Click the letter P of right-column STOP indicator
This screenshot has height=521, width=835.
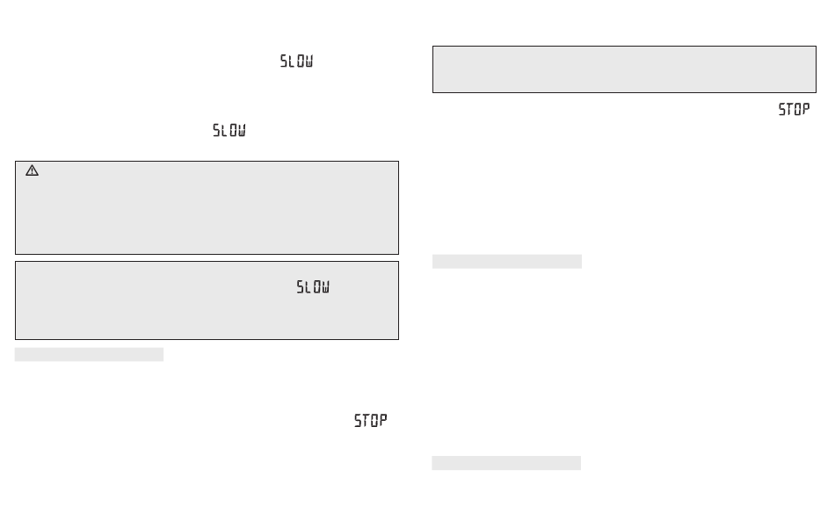tap(806, 109)
